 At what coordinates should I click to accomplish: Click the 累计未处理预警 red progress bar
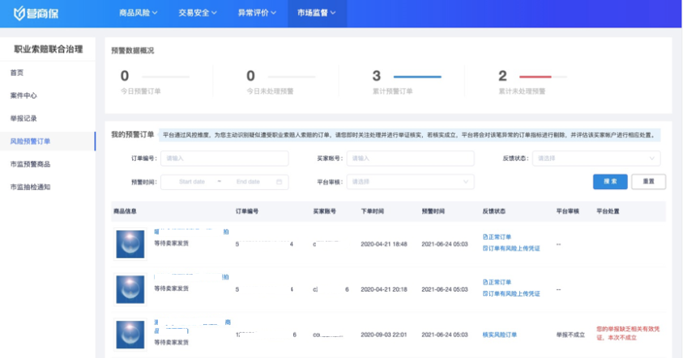536,77
